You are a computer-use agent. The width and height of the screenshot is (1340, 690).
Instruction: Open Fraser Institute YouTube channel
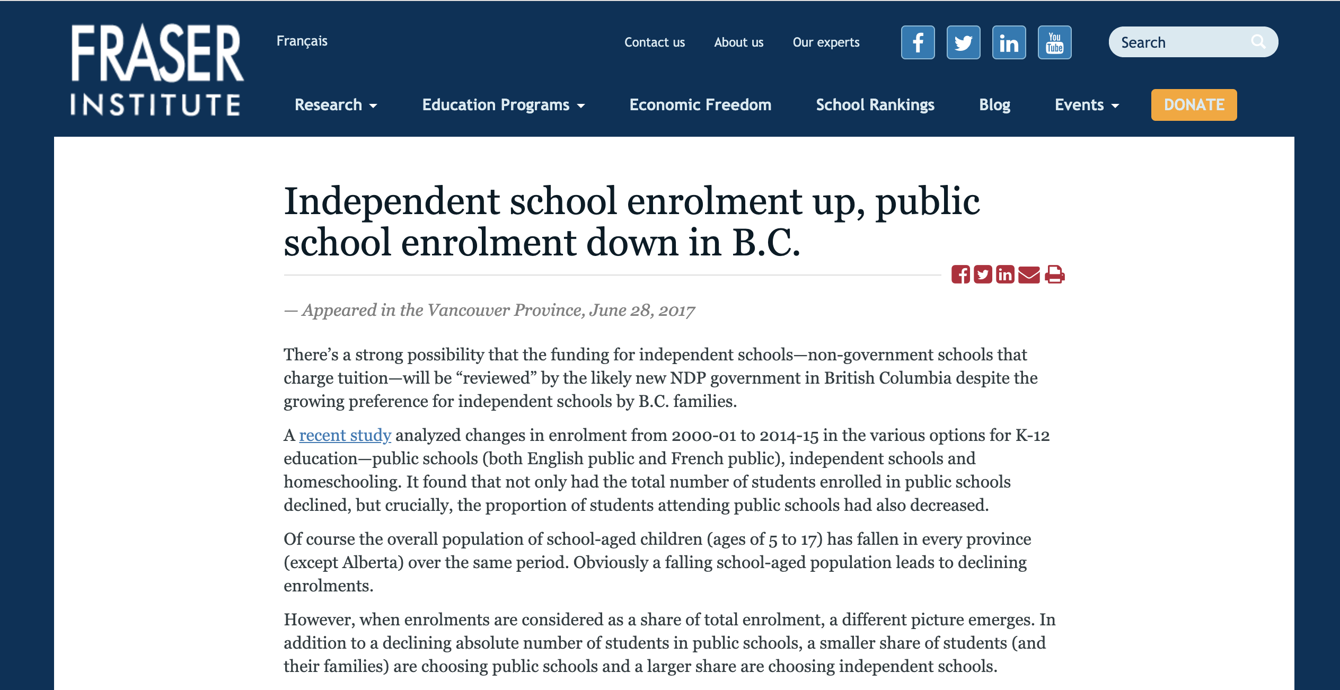click(1054, 42)
